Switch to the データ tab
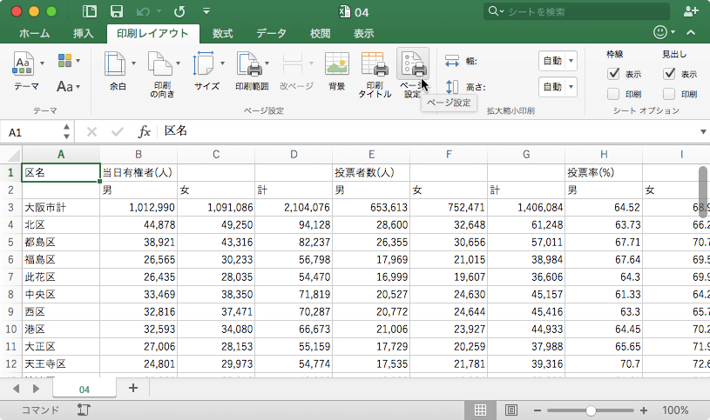The width and height of the screenshot is (710, 420). click(x=272, y=33)
